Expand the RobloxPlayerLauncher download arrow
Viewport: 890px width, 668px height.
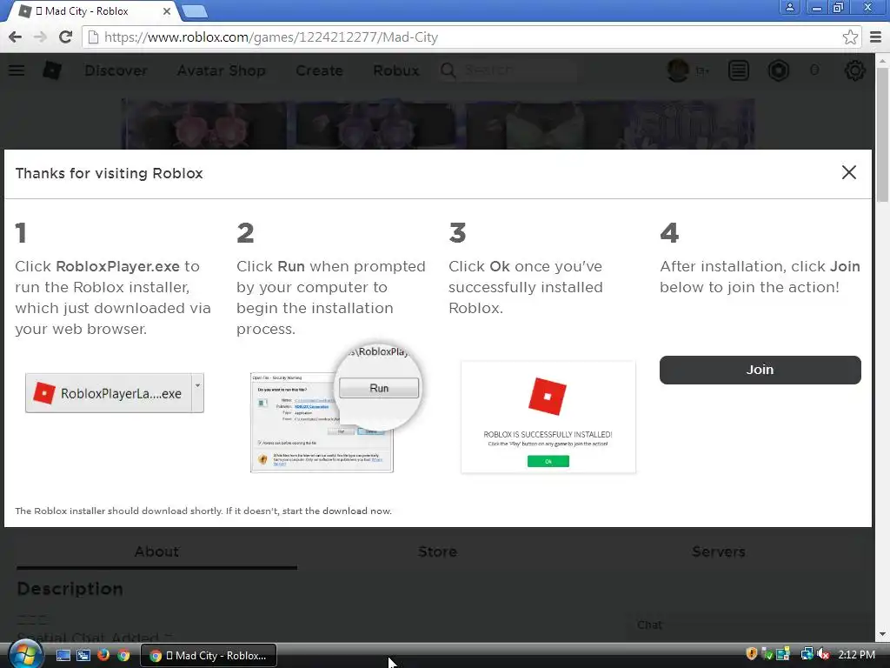point(197,393)
